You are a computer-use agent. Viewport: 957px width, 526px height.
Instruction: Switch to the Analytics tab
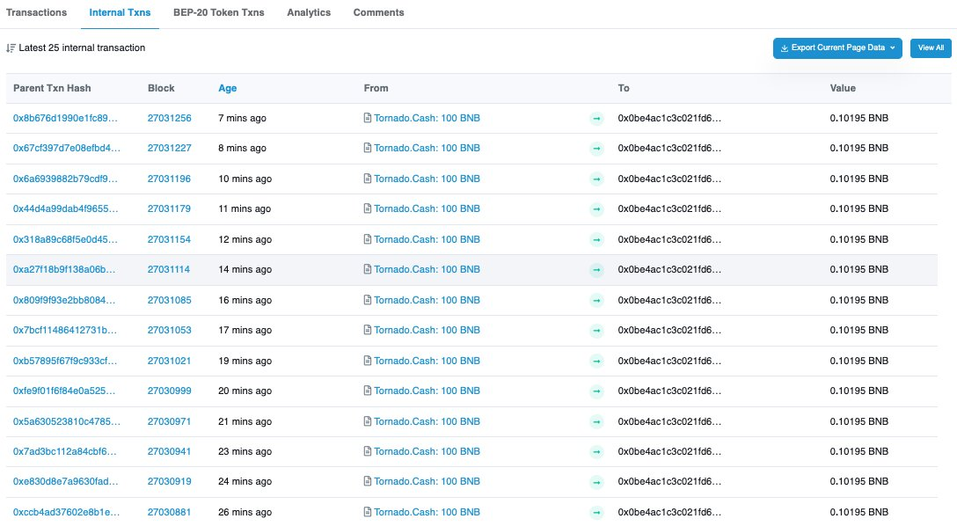point(309,13)
